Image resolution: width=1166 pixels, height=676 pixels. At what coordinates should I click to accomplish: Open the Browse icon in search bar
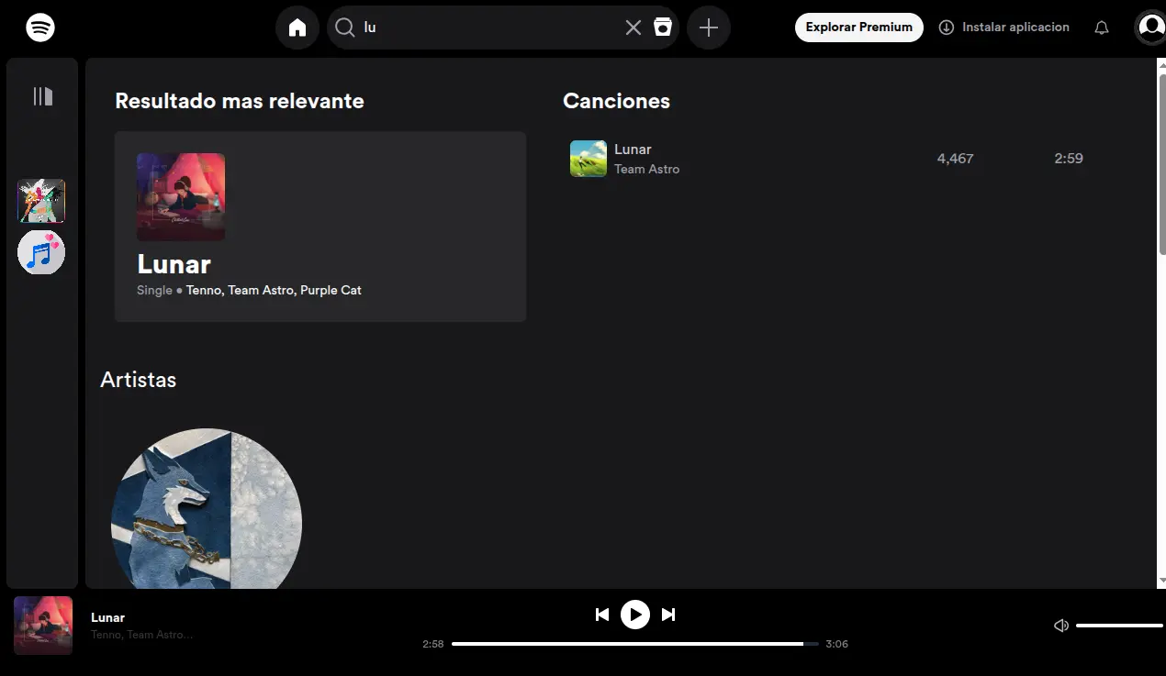[x=663, y=28]
